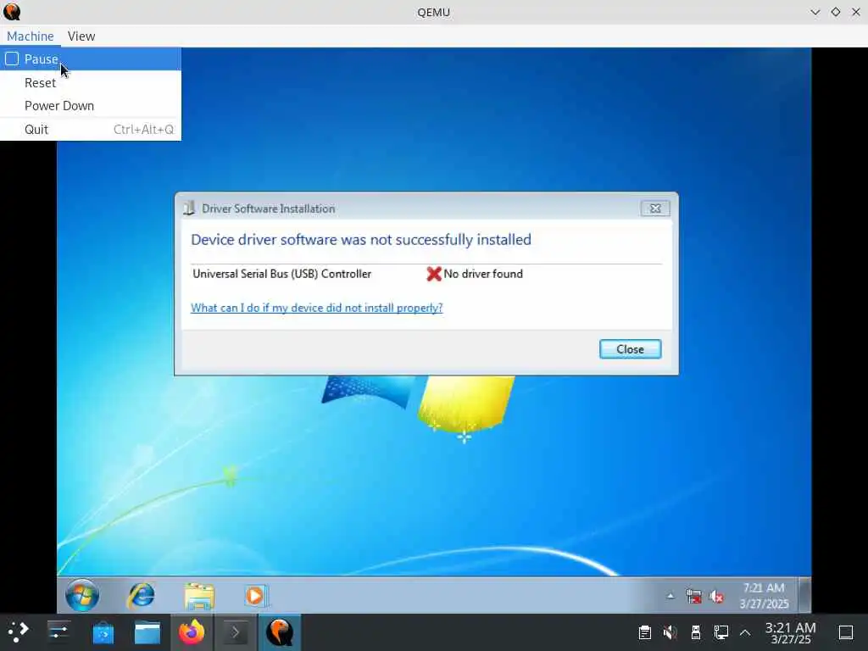Close Driver Software Installation dialog via X
This screenshot has width=868, height=651.
[655, 209]
